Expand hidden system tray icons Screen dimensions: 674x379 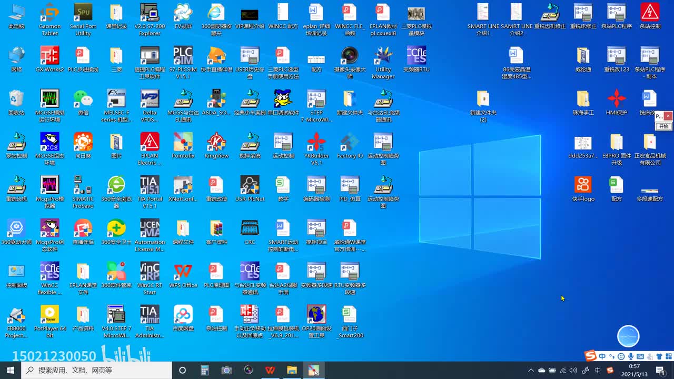coord(531,371)
